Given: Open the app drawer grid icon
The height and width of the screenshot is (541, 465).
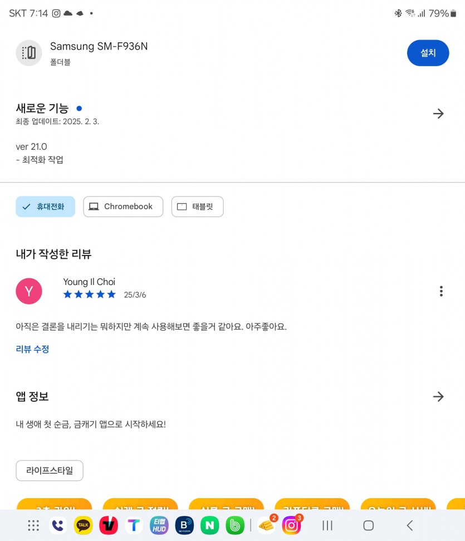Looking at the screenshot, I should coord(33,525).
